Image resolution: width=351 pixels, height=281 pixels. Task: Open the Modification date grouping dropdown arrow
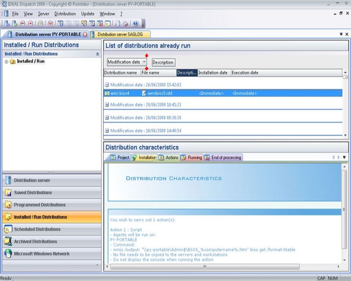click(x=144, y=62)
